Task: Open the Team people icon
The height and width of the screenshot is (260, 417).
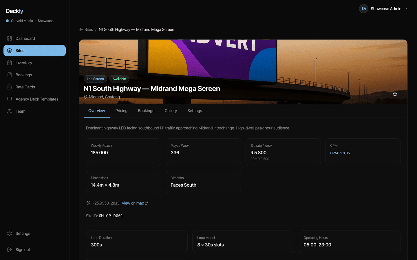Action: pos(10,111)
